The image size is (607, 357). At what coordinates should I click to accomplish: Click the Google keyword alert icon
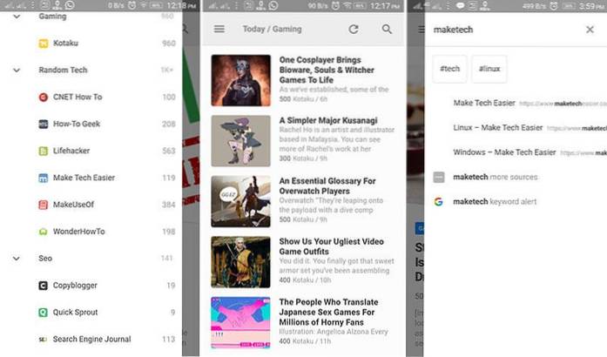[x=439, y=201]
